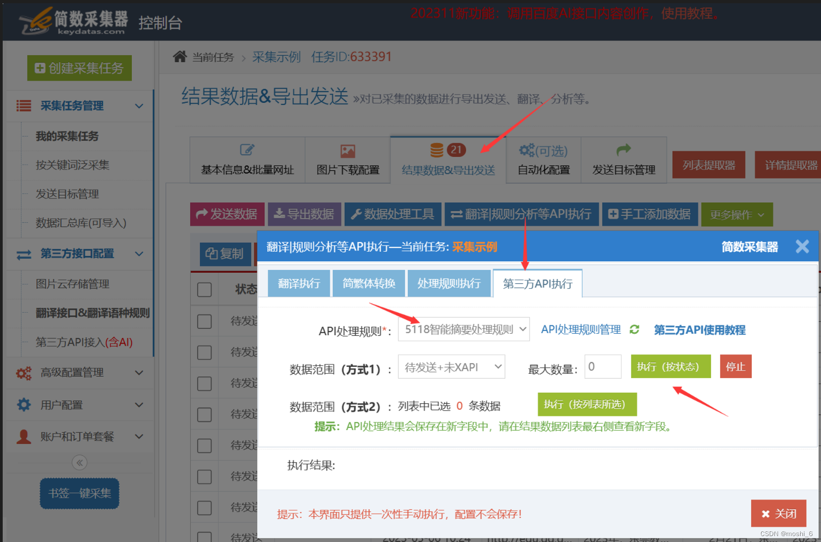The image size is (821, 542).
Task: Open the API处理规则 dropdown
Action: (x=464, y=329)
